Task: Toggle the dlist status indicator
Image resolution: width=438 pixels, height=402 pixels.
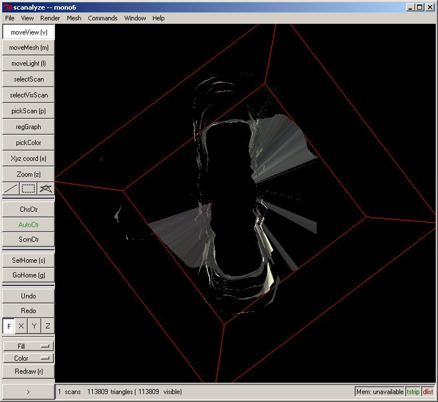Action: [428, 392]
